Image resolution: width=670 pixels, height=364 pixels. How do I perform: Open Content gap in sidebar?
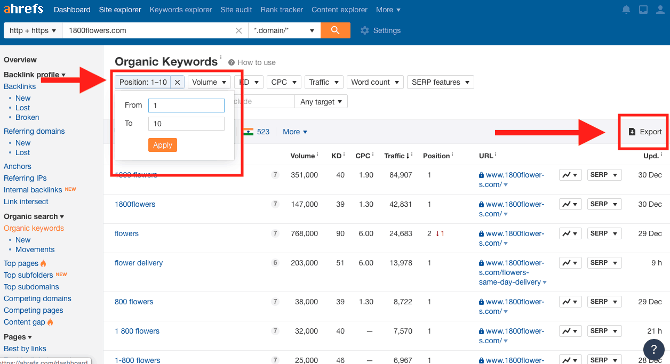pos(25,322)
